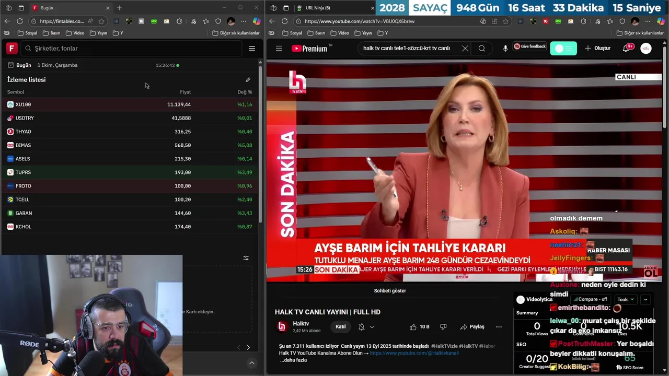The width and height of the screenshot is (669, 376).
Task: Click the #HalkTVizle hashtag link
Action: point(444,346)
